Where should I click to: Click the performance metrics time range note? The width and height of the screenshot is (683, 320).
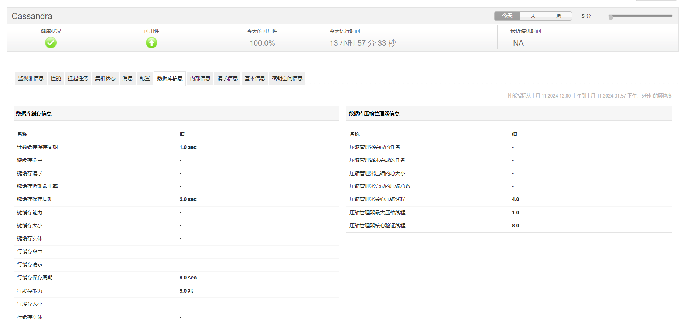(x=590, y=96)
